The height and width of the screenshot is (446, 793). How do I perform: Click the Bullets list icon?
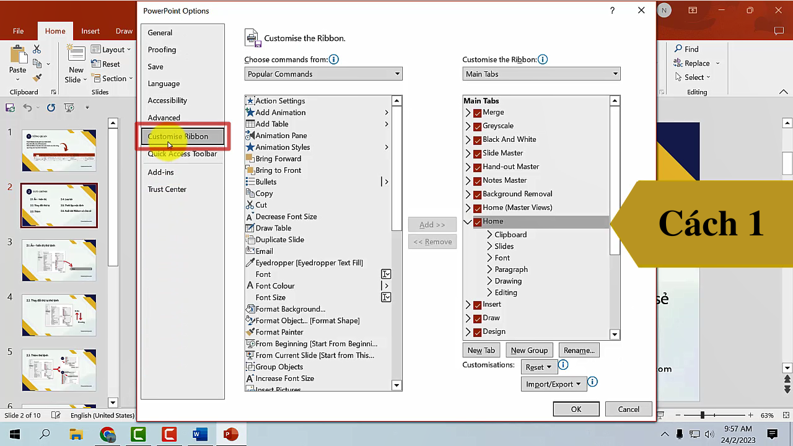(250, 181)
